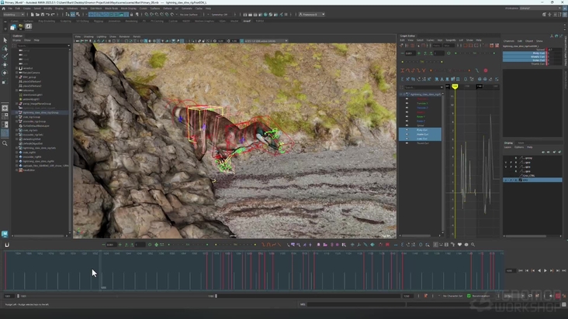Toggle eye icon for Translate Y curve
Viewport: 568px width, 319px height.
407,103
